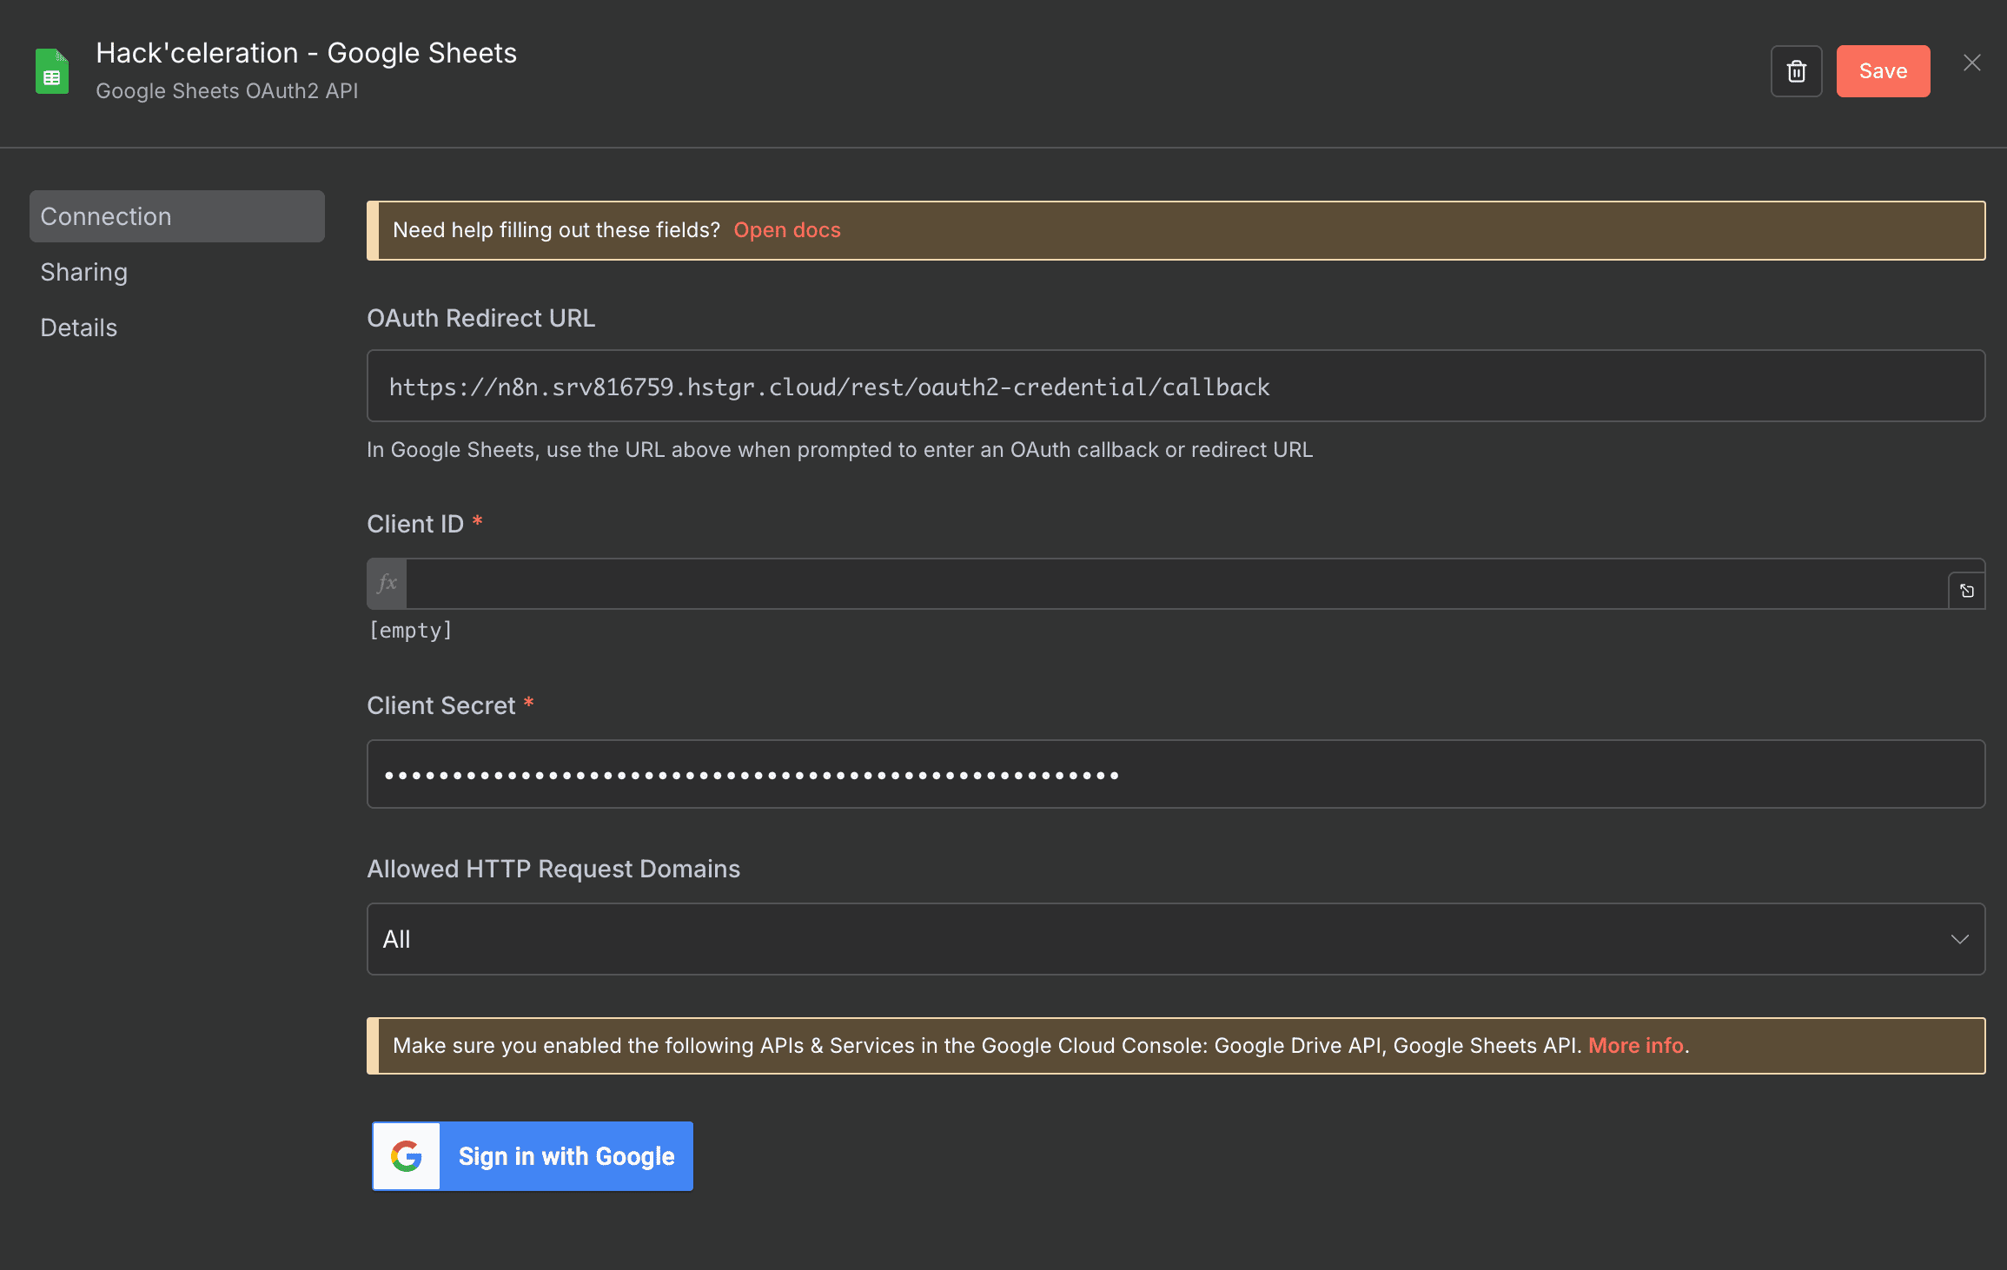
Task: Open the Details tab
Action: coord(78,327)
